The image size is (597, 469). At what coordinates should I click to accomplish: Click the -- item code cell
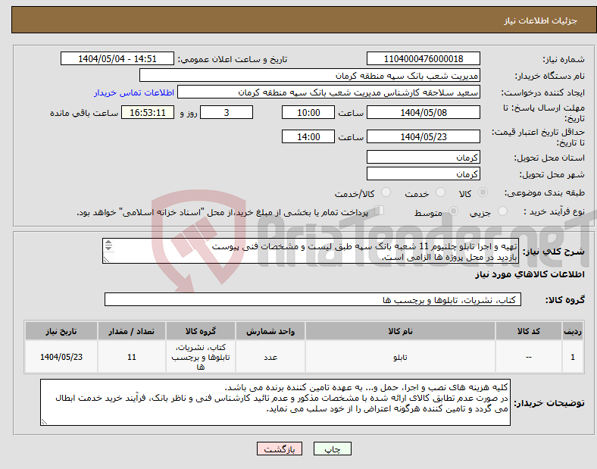[x=529, y=357]
